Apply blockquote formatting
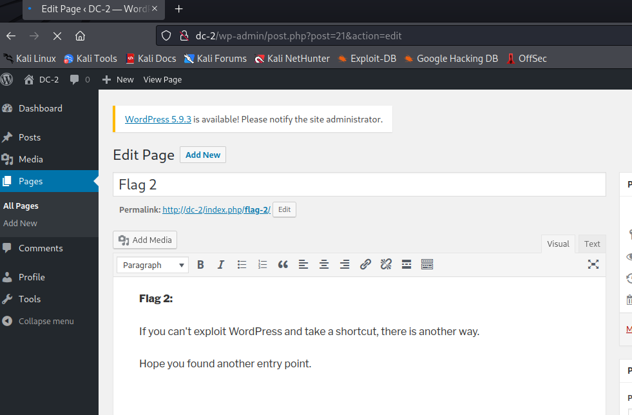Viewport: 632px width, 415px height. (x=283, y=265)
